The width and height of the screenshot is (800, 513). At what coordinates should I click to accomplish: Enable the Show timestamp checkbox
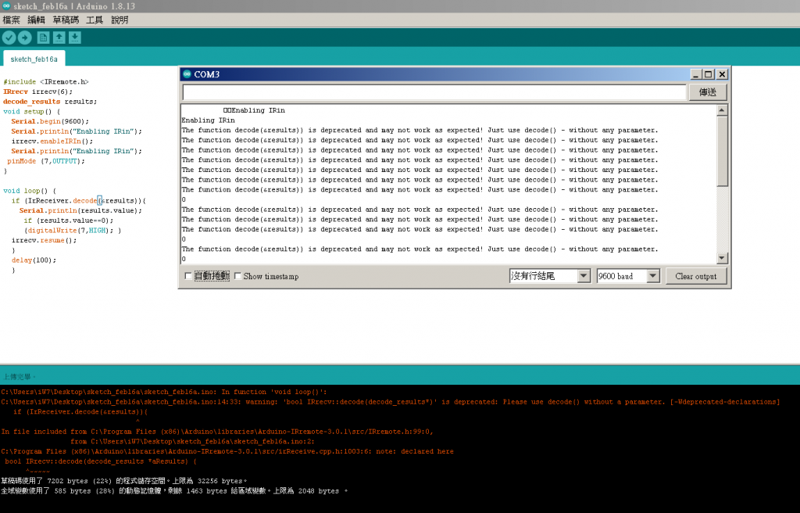coord(237,276)
